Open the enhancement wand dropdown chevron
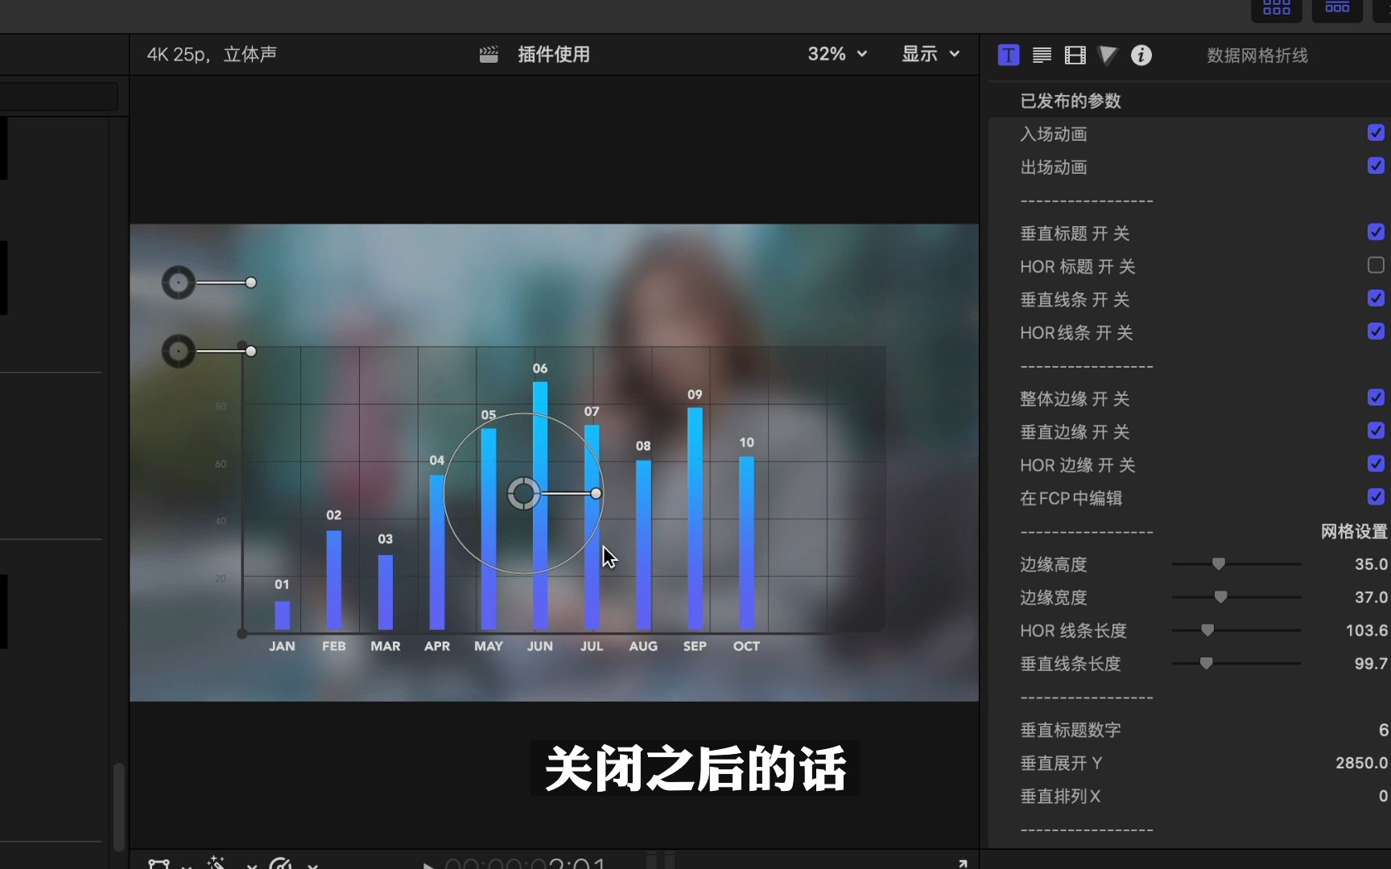This screenshot has width=1391, height=869. [x=252, y=866]
